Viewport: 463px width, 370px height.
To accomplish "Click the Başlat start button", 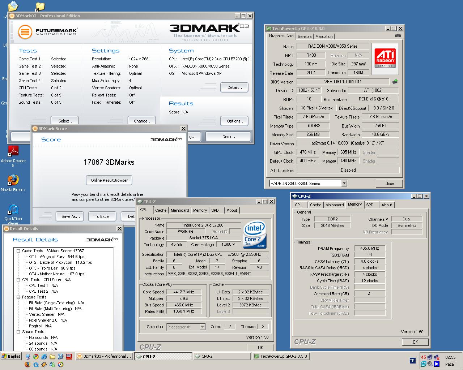I will [11, 356].
